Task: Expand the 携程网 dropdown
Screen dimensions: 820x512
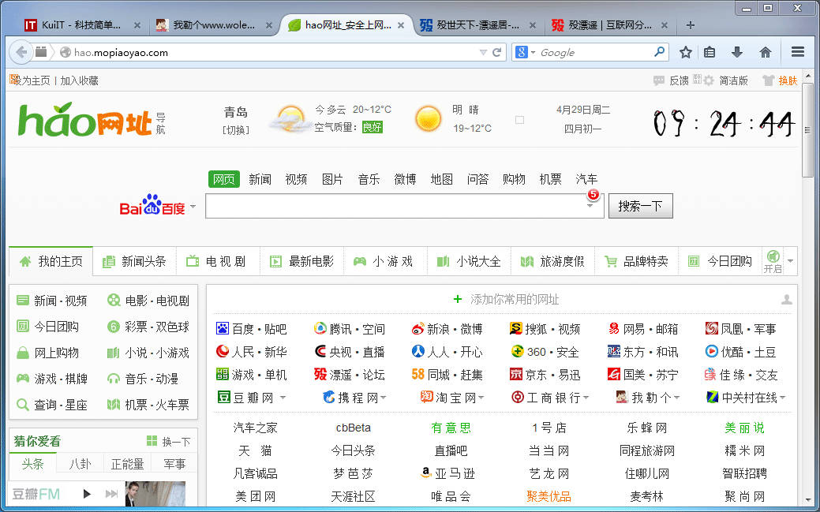Action: point(384,398)
